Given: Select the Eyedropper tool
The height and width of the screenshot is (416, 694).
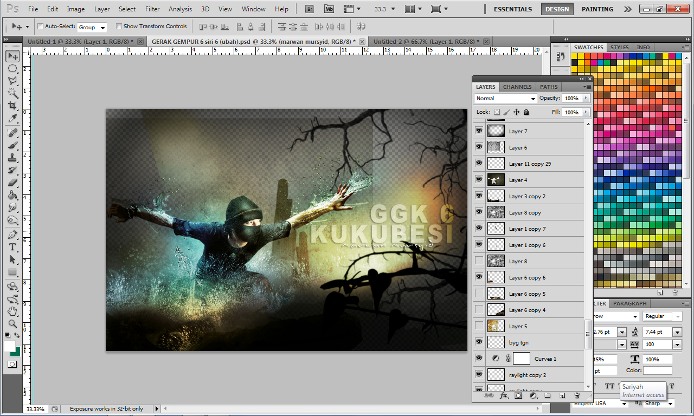Looking at the screenshot, I should pyautogui.click(x=12, y=118).
